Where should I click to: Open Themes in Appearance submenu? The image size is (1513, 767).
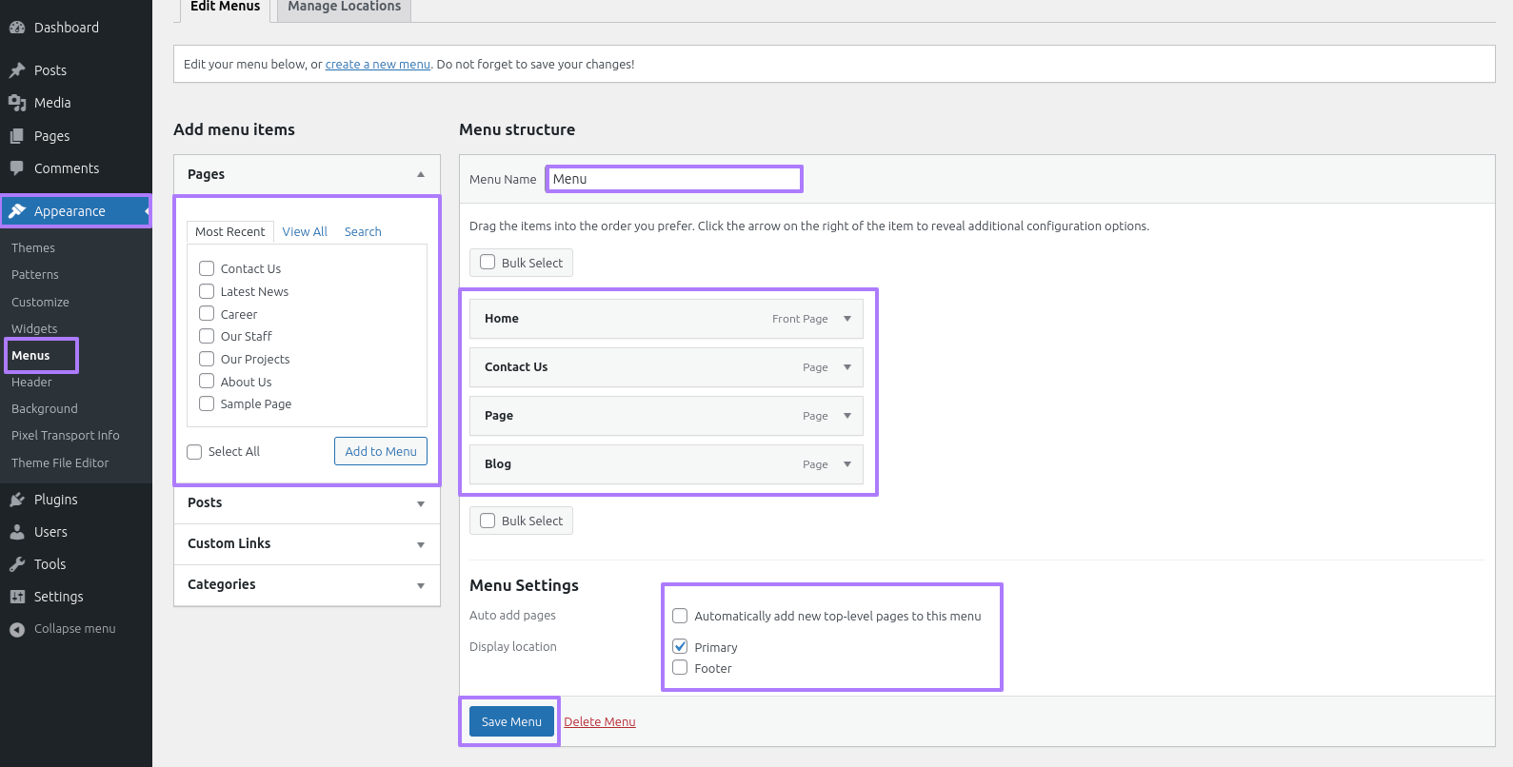[33, 248]
